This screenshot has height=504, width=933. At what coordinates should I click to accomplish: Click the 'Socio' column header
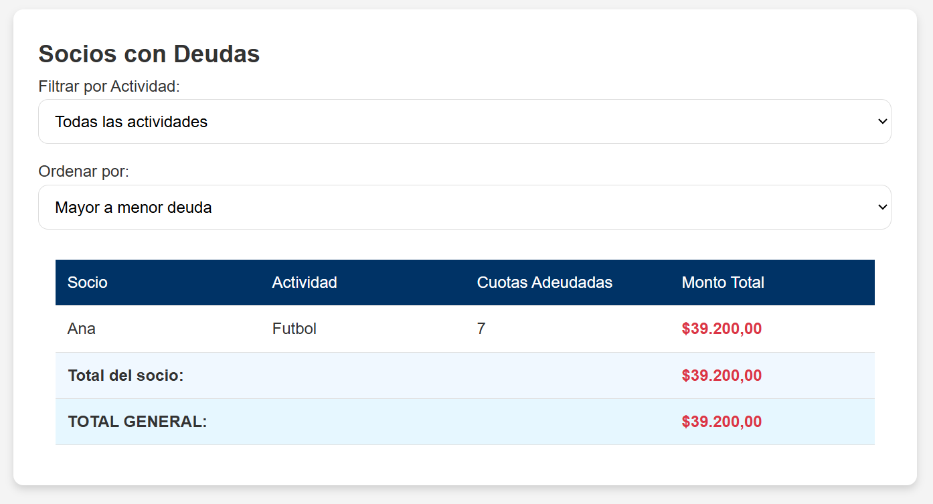click(88, 282)
